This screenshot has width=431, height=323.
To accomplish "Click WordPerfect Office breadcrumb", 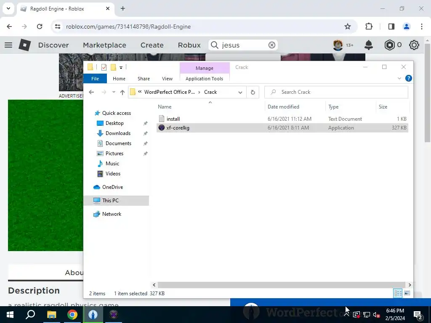I will (169, 92).
